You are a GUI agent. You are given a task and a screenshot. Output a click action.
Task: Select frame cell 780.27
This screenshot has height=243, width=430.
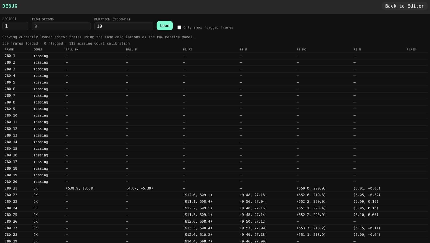point(11,228)
